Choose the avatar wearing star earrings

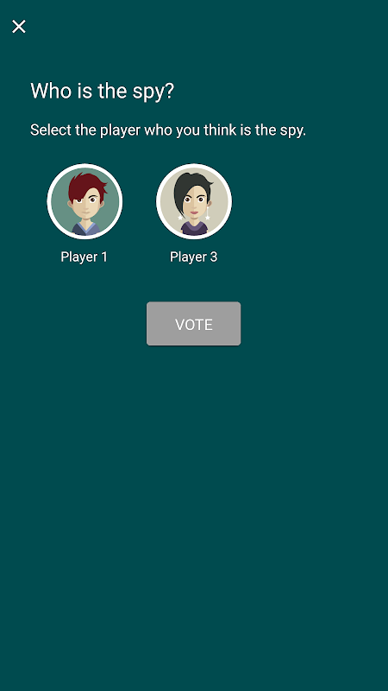[193, 201]
